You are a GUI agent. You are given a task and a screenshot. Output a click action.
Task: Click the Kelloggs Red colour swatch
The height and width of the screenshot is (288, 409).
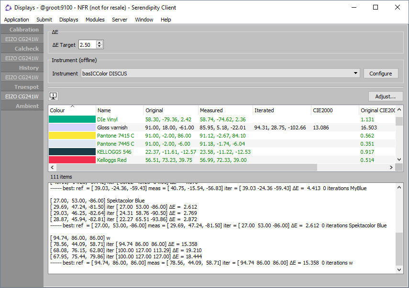pyautogui.click(x=72, y=160)
